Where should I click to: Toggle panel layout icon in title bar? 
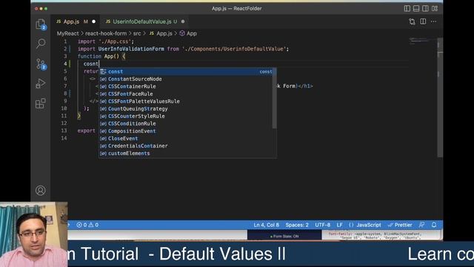point(416,8)
